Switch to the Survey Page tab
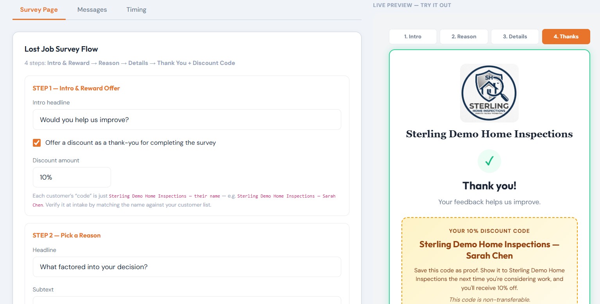Viewport: 600px width, 304px height. [x=39, y=10]
